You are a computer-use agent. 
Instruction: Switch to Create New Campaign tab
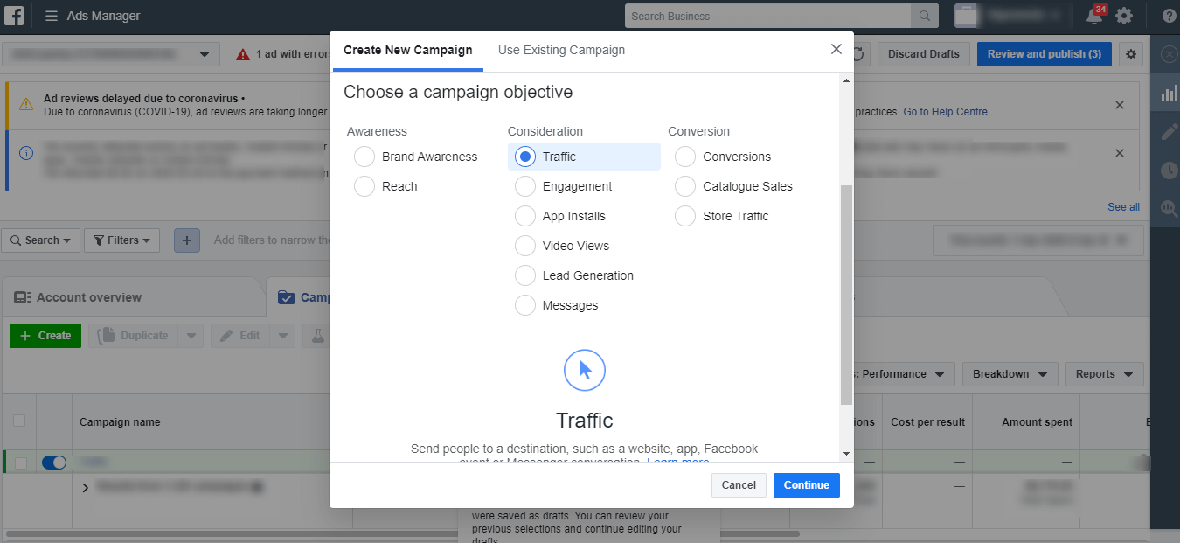pyautogui.click(x=407, y=51)
